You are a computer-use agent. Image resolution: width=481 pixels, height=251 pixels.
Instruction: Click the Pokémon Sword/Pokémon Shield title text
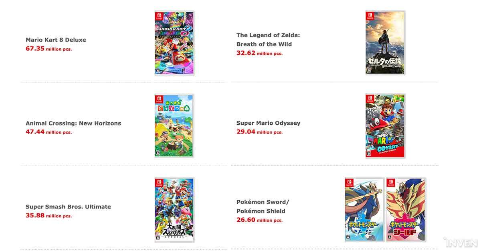coord(263,207)
